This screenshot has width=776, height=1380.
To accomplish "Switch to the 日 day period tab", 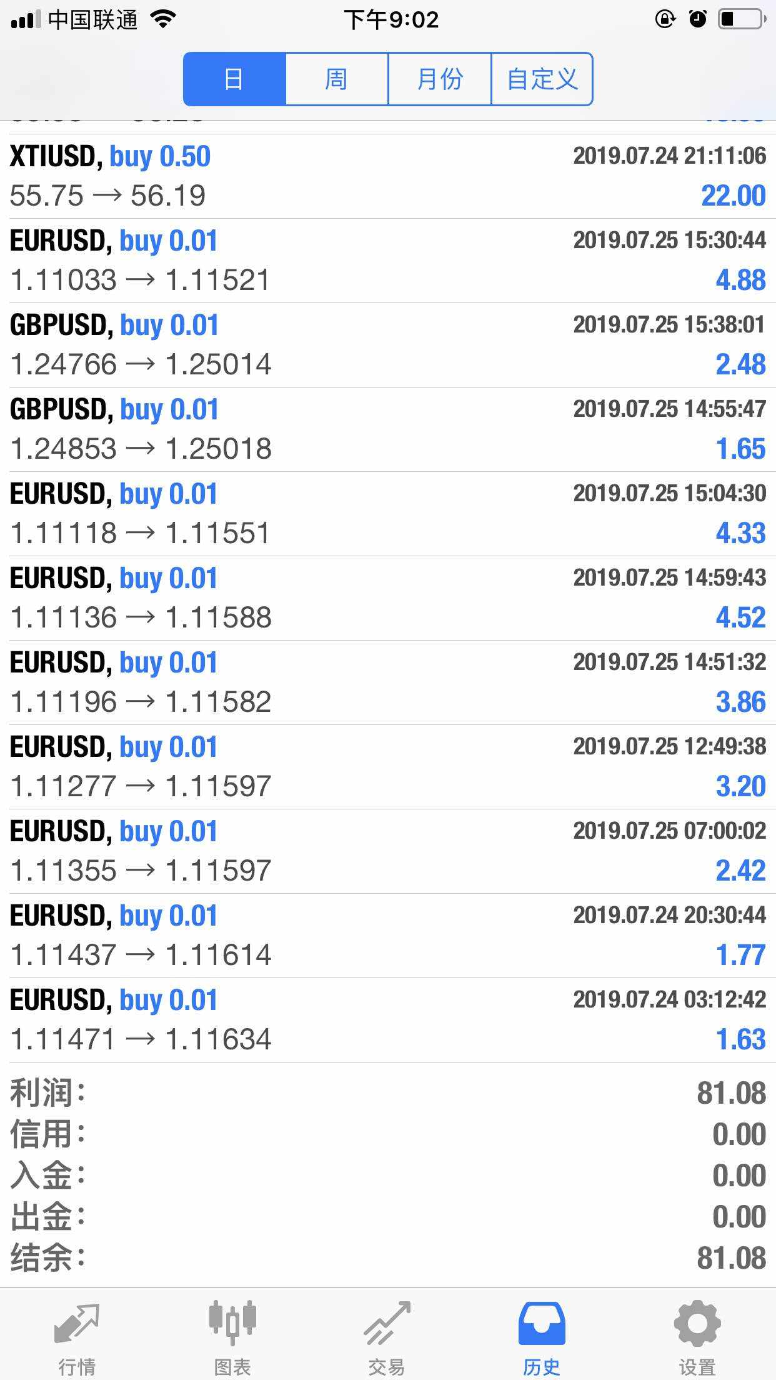I will (235, 79).
